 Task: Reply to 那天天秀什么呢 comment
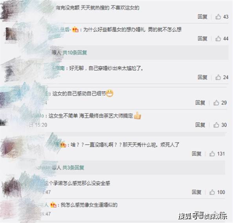pos(197,154)
